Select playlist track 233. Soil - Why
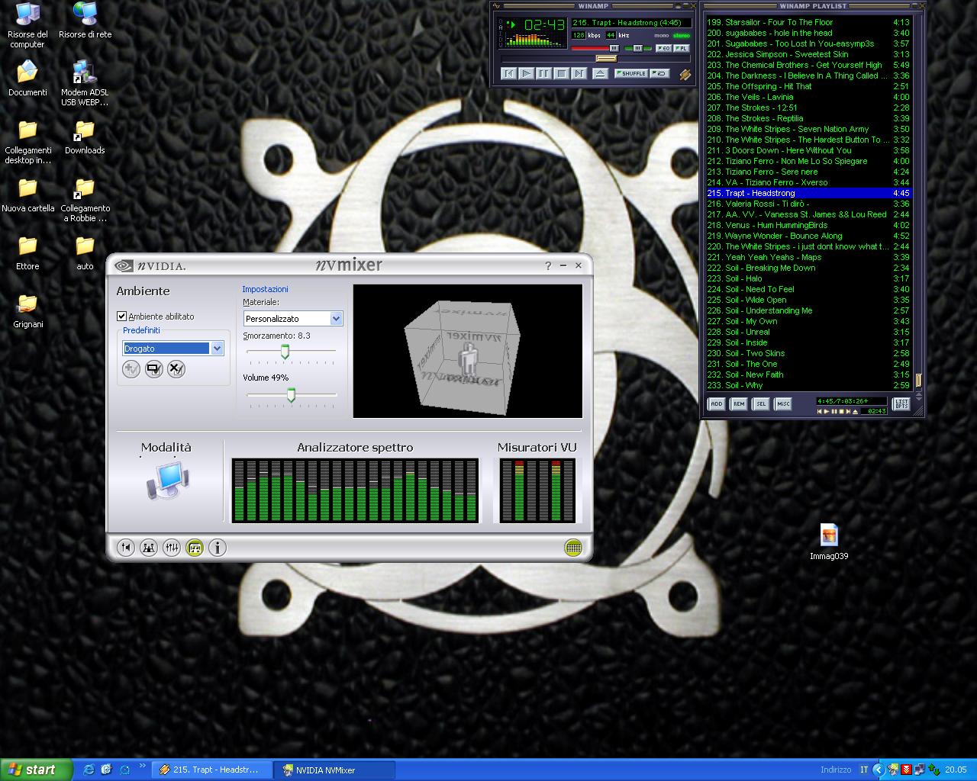This screenshot has height=781, width=977. click(x=808, y=385)
